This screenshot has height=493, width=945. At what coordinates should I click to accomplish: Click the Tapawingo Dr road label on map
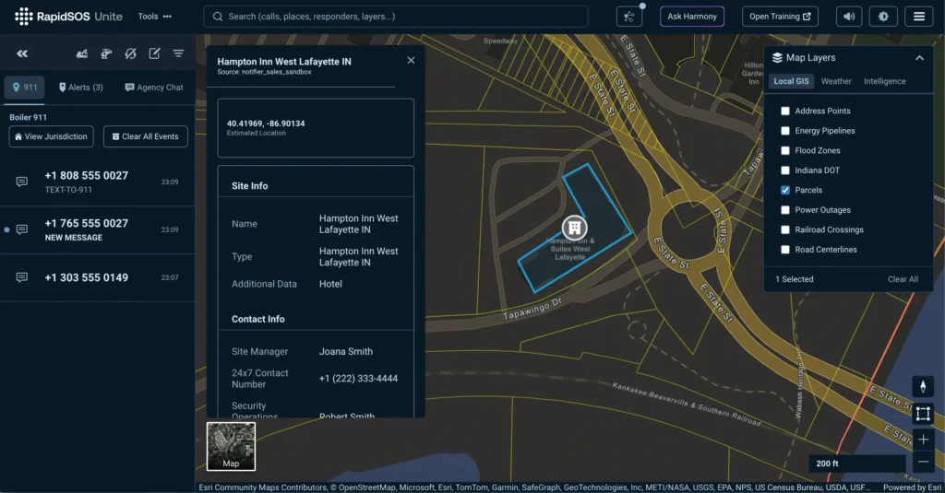pyautogui.click(x=532, y=309)
